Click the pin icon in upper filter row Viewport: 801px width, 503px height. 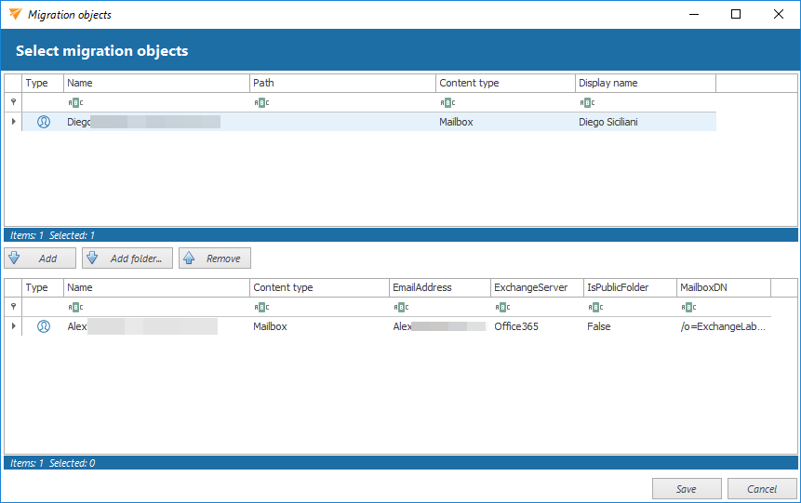click(x=13, y=102)
